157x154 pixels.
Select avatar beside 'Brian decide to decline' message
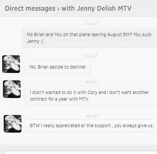pos(11,64)
